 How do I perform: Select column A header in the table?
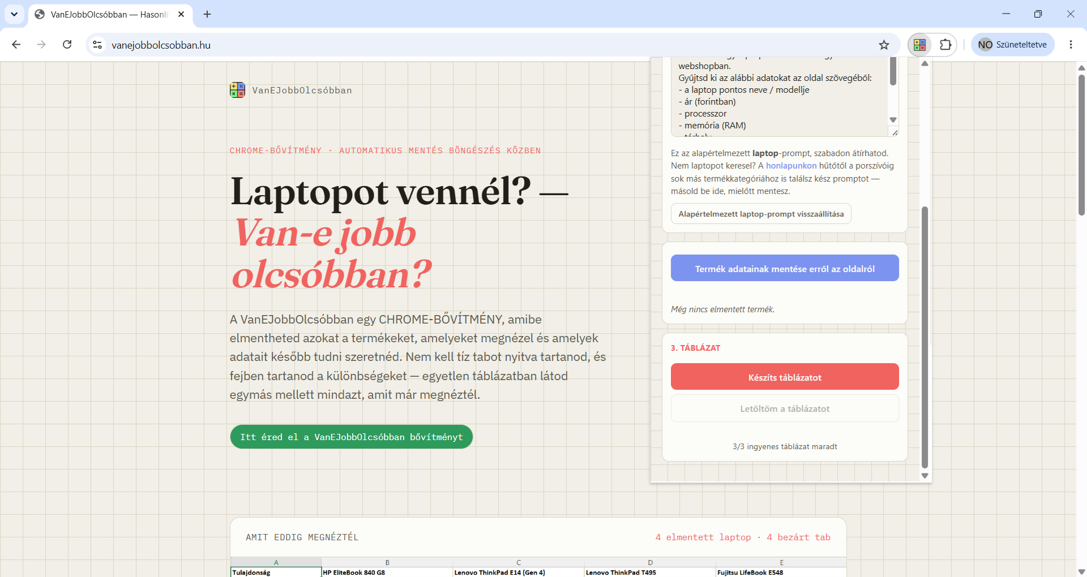(276, 562)
